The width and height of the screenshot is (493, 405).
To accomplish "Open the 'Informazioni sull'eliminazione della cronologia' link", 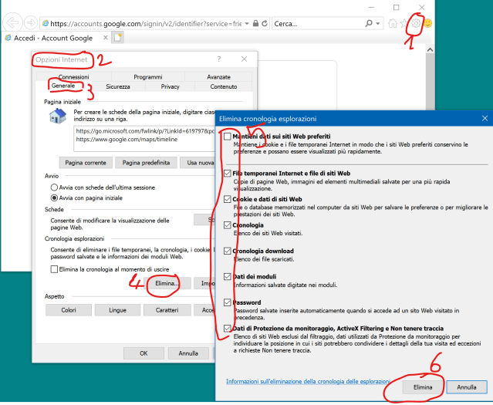I will pyautogui.click(x=302, y=381).
